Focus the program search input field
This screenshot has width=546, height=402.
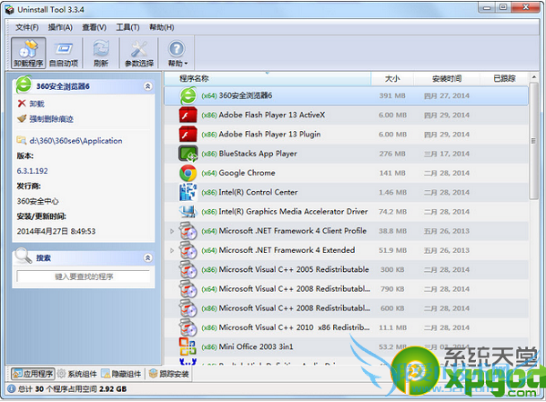click(x=84, y=276)
